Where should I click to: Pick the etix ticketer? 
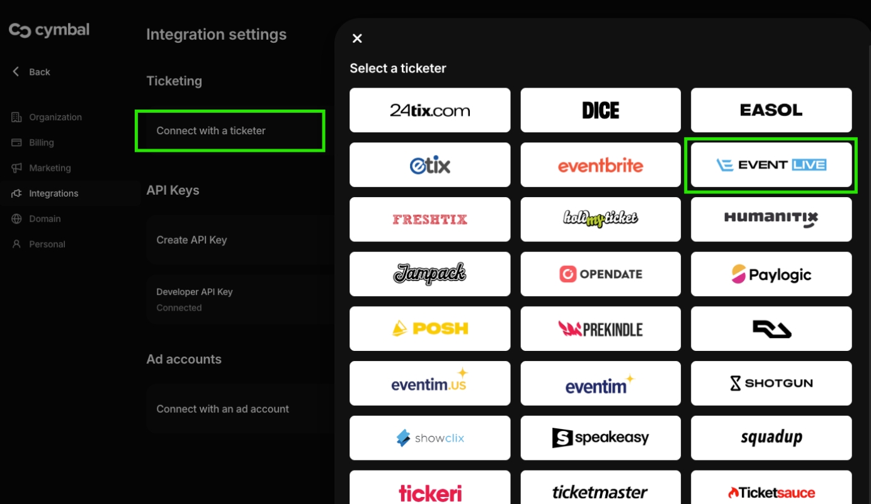coord(430,165)
